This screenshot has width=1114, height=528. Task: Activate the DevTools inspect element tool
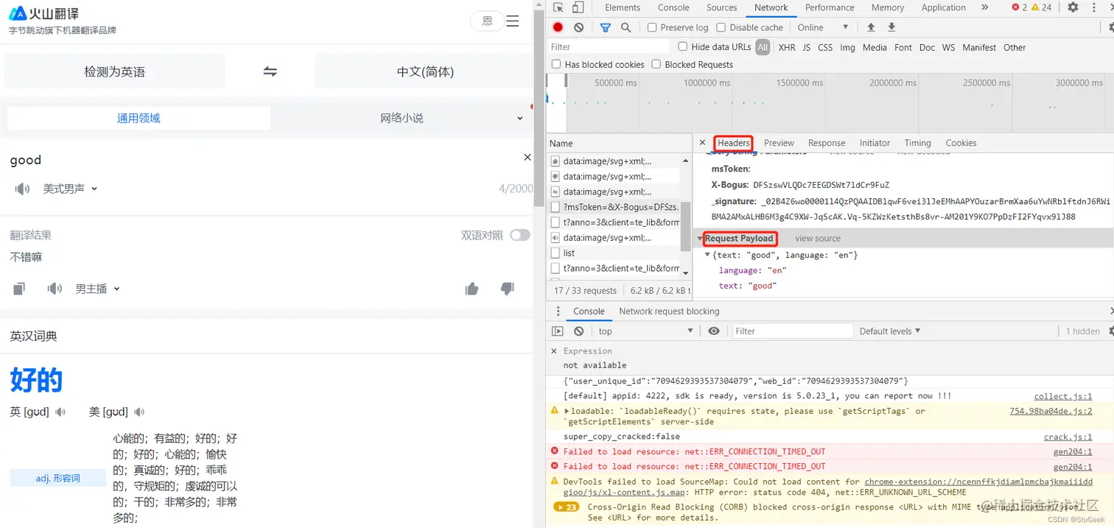pos(558,7)
